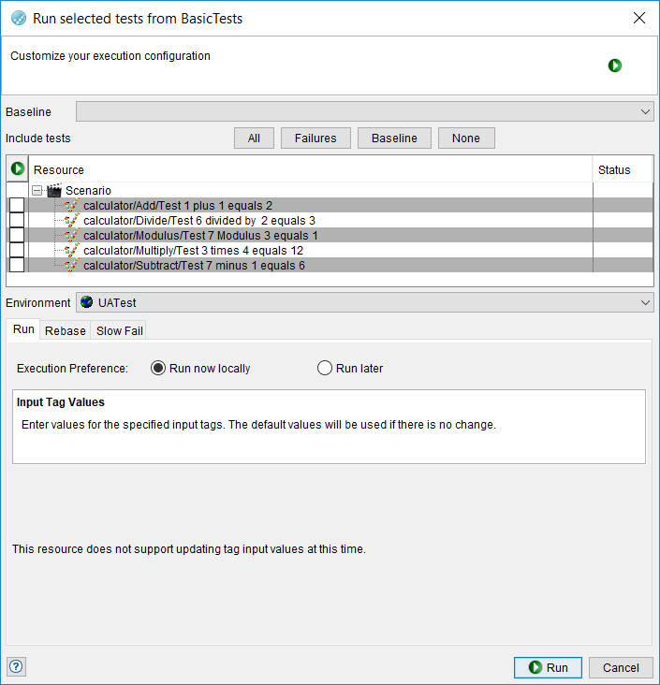Click the Scenario clapperboard icon

click(54, 191)
